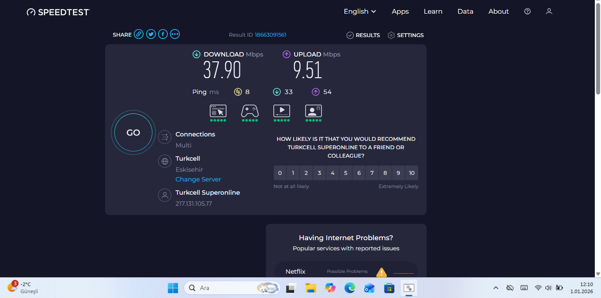Click the Netflix service row
The width and height of the screenshot is (601, 298).
tap(346, 270)
